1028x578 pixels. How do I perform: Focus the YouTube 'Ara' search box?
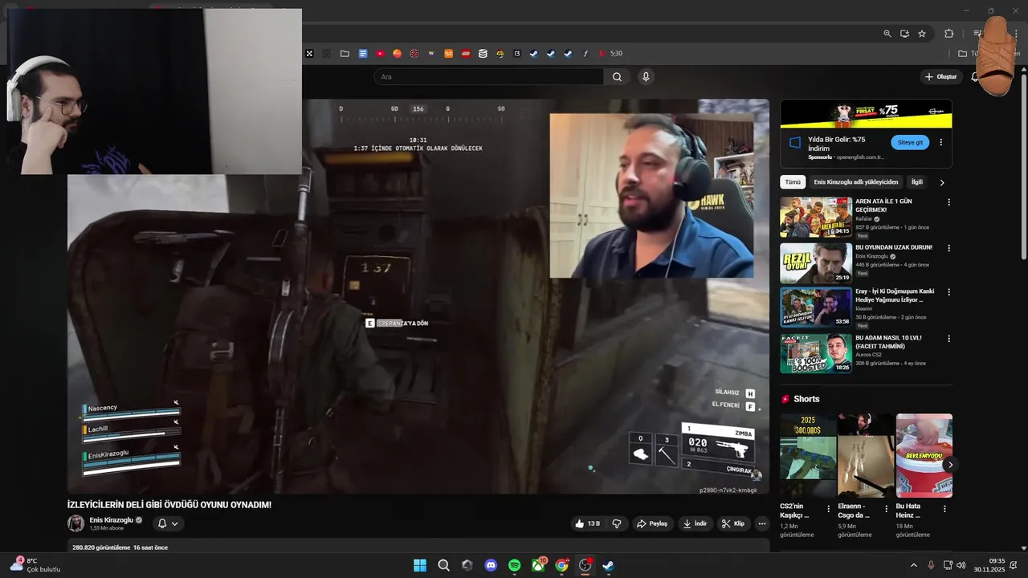tap(488, 77)
